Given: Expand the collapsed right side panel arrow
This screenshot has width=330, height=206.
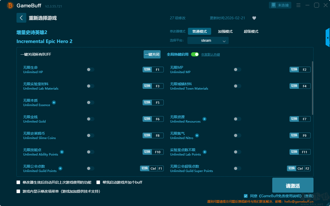Looking at the screenshot, I should 328,38.
